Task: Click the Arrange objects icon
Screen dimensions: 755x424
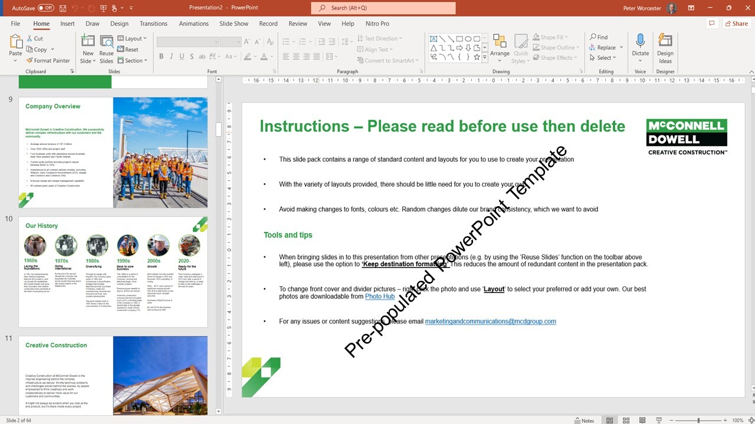Action: tap(500, 41)
